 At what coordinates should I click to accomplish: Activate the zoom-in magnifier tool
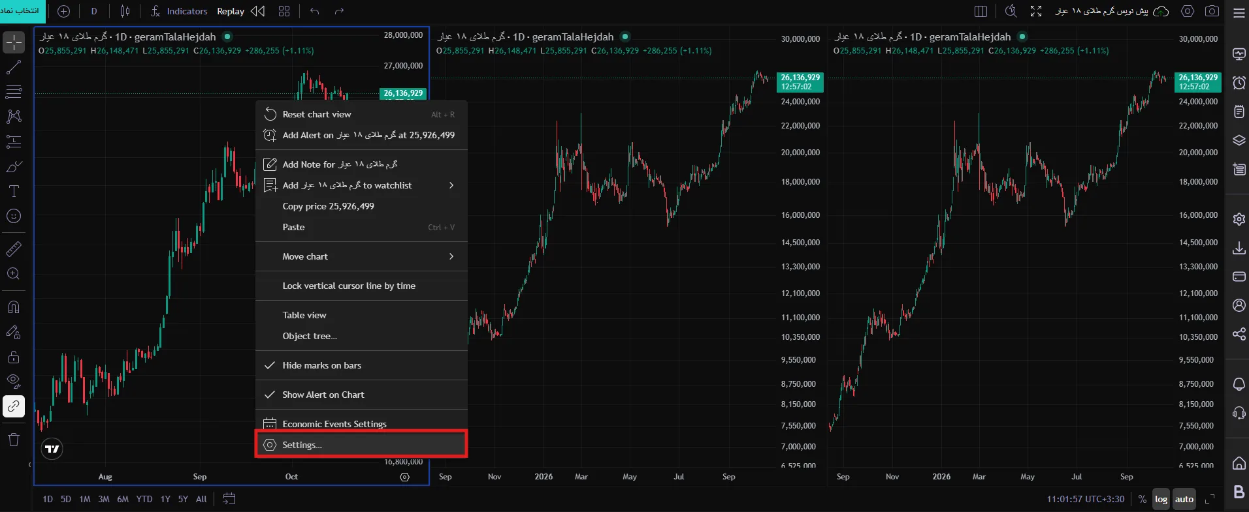[x=14, y=274]
